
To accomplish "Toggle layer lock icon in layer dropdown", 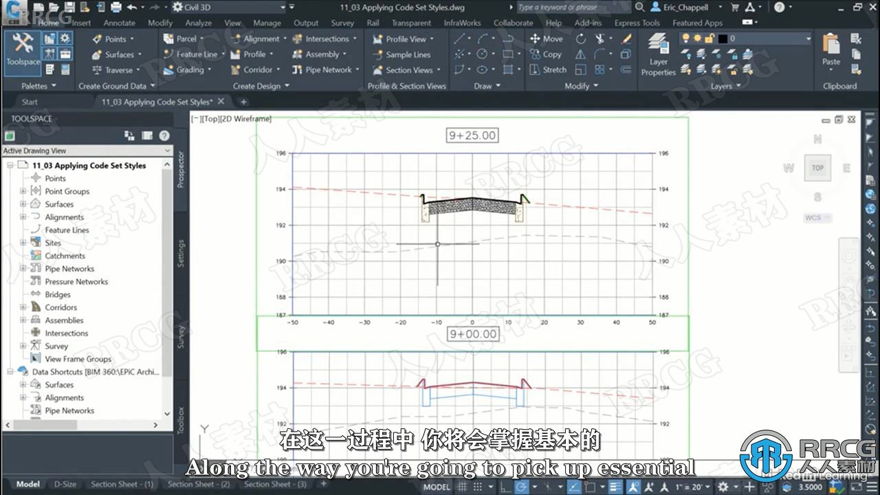I will click(x=709, y=38).
